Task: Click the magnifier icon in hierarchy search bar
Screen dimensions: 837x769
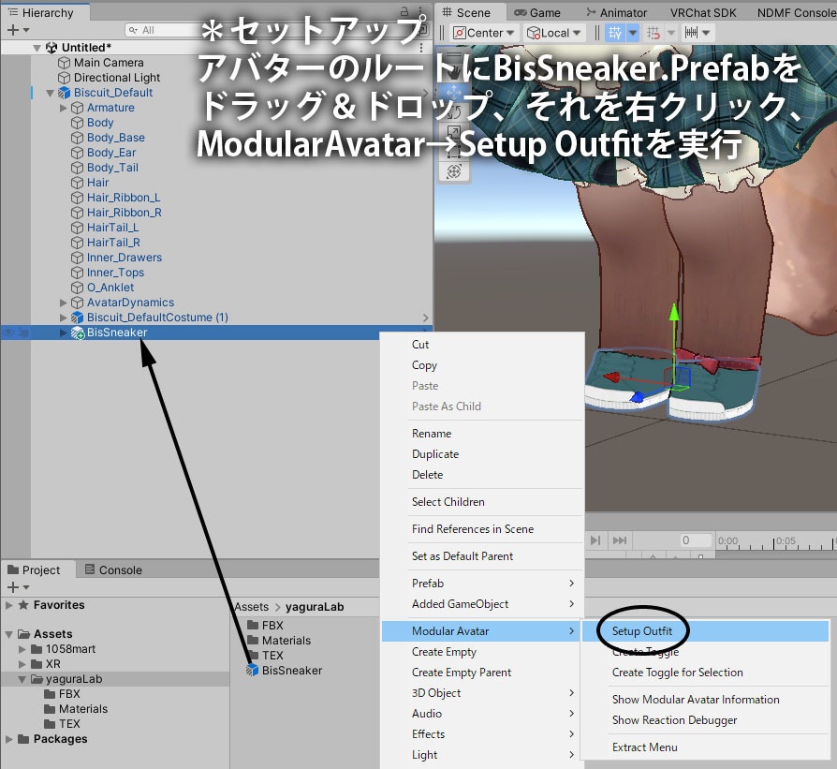Action: (x=132, y=30)
